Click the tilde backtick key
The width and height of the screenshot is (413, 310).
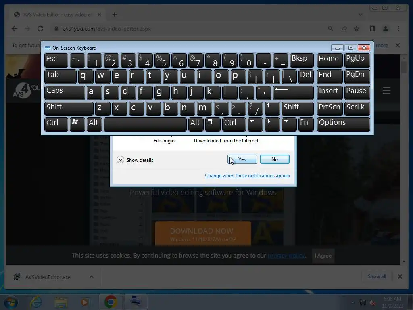[77, 61]
